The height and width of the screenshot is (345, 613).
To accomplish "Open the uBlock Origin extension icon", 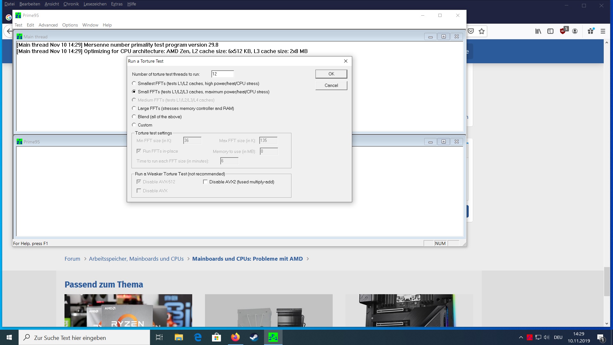I will [x=563, y=31].
